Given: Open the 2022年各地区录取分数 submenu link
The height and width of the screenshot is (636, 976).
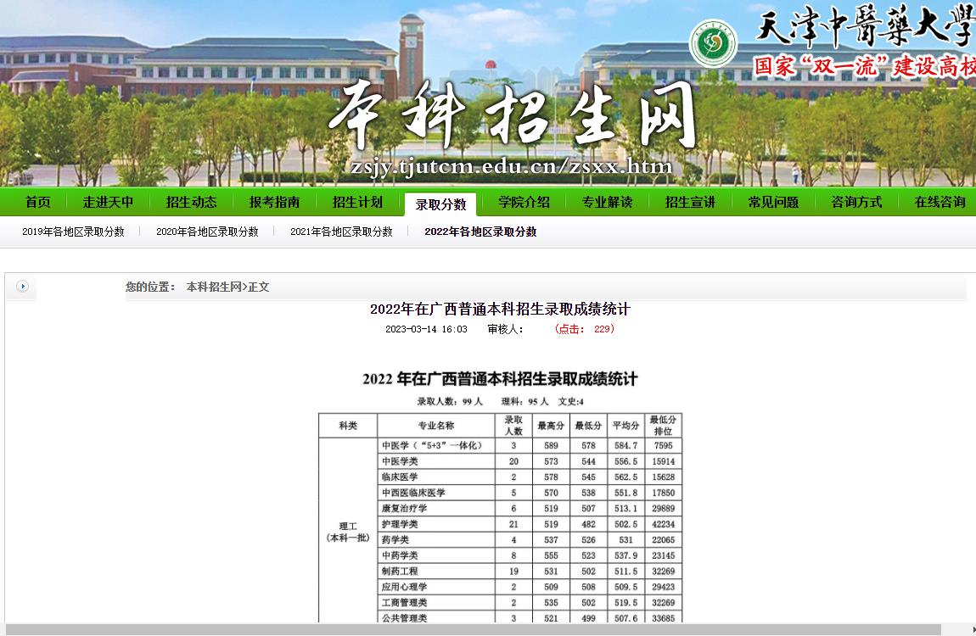Looking at the screenshot, I should point(480,232).
